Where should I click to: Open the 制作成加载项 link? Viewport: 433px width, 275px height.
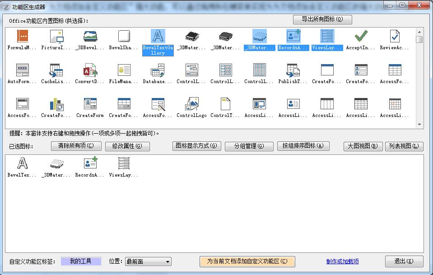click(x=342, y=261)
